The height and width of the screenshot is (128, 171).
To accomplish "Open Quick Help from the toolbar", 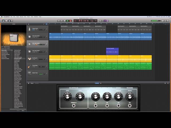I will tap(6, 21).
